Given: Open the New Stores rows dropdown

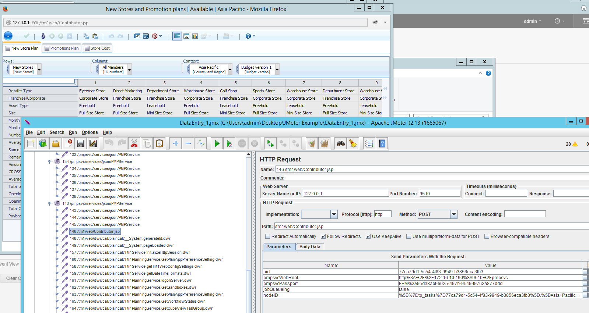Looking at the screenshot, I should [39, 69].
